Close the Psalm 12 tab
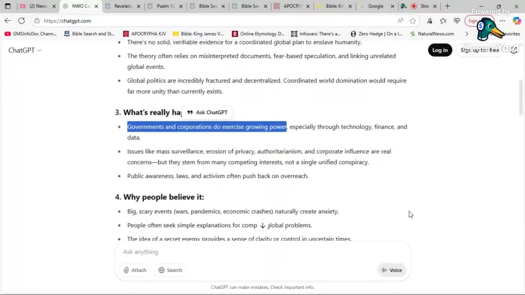The image size is (525, 295). pyautogui.click(x=181, y=6)
